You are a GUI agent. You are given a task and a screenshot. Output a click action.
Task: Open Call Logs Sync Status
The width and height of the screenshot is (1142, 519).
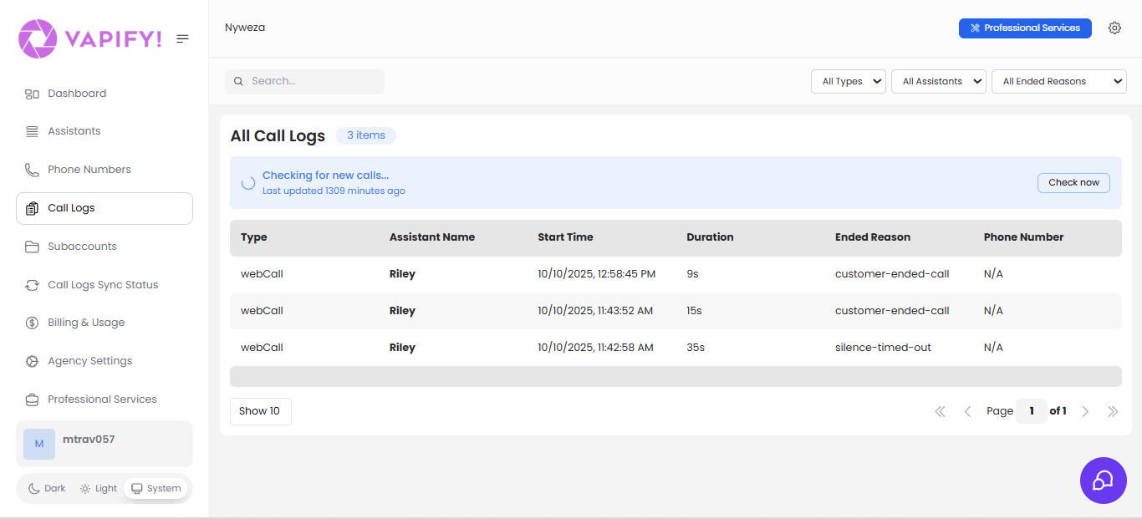102,284
